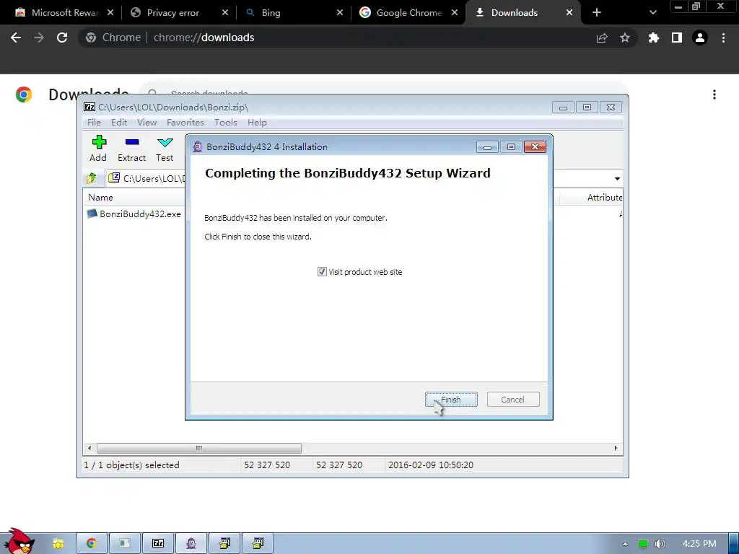739x554 pixels.
Task: Open Chrome's tab search dropdown
Action: [x=652, y=13]
